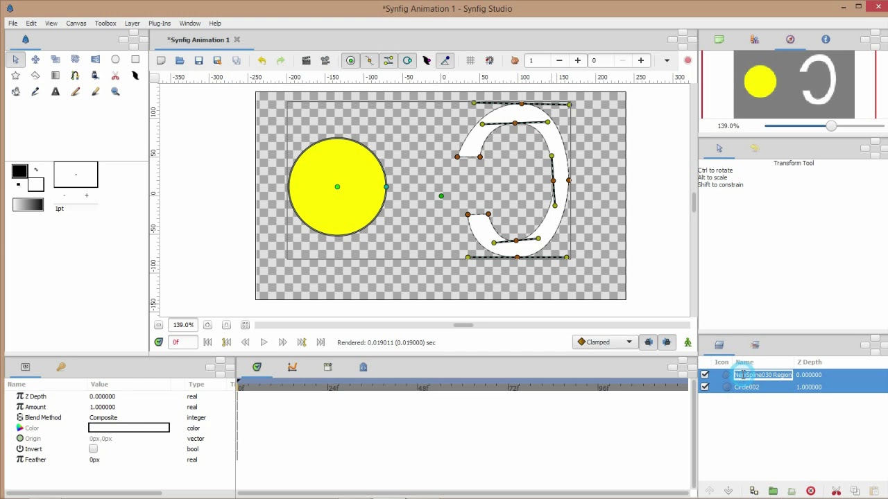Toggle tangent handles display
The width and height of the screenshot is (888, 499).
click(x=388, y=61)
